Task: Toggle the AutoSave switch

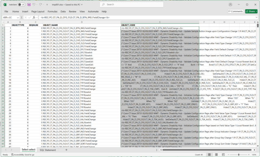Action: point(22,4)
